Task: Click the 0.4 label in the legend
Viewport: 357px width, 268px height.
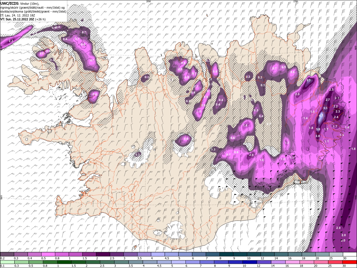Action: (x=30, y=259)
